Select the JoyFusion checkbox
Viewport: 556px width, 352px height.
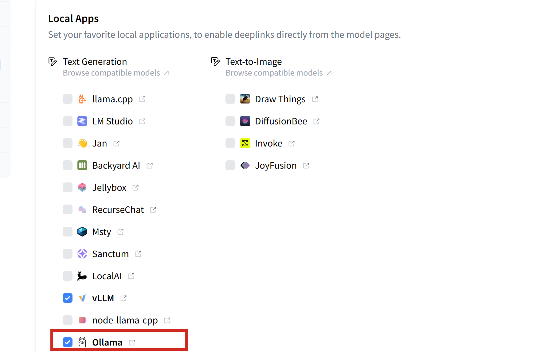click(x=230, y=166)
